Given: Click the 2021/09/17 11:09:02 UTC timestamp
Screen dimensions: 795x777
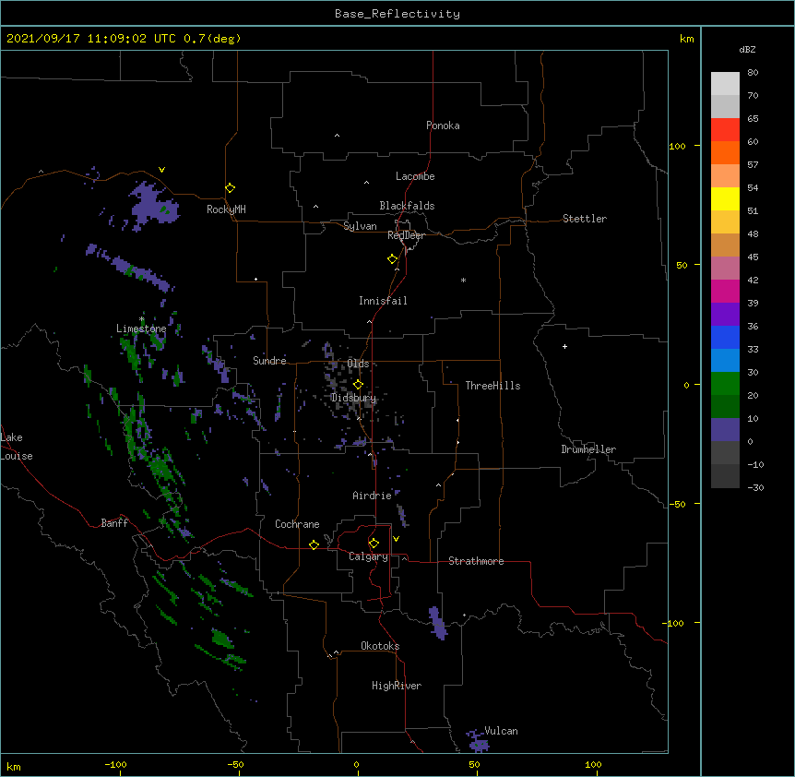Looking at the screenshot, I should pos(91,39).
